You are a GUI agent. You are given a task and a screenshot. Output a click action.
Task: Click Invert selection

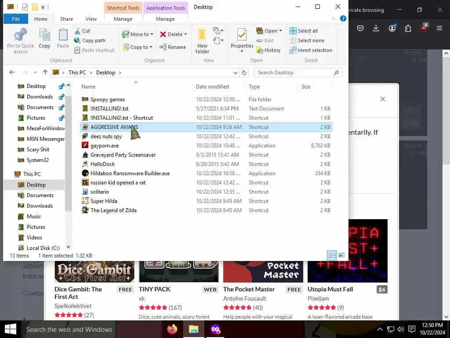(x=311, y=50)
